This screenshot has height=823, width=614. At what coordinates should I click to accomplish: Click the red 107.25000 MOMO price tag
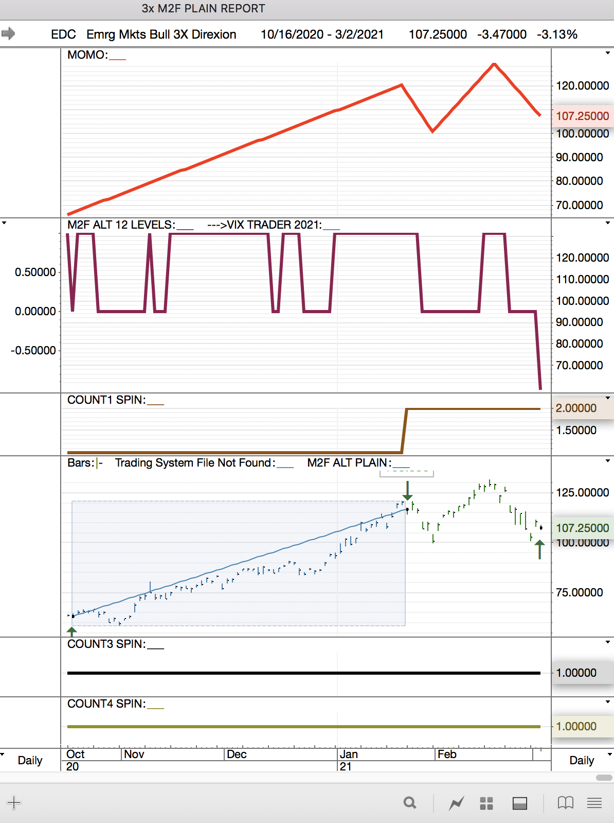point(582,115)
